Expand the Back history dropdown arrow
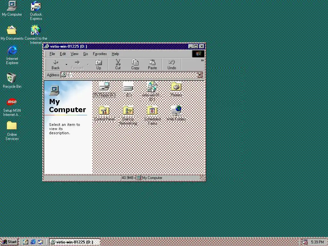Image resolution: width=328 pixels, height=246 pixels. tap(66, 65)
